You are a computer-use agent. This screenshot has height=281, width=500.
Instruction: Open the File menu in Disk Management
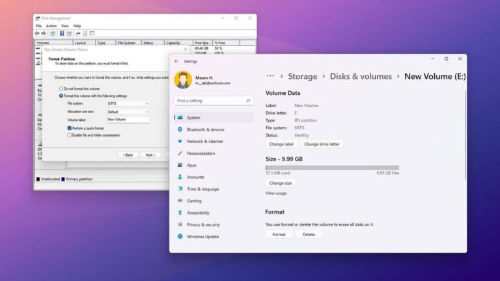38,26
